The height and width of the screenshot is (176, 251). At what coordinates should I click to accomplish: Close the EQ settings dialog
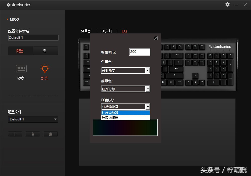tap(156, 38)
